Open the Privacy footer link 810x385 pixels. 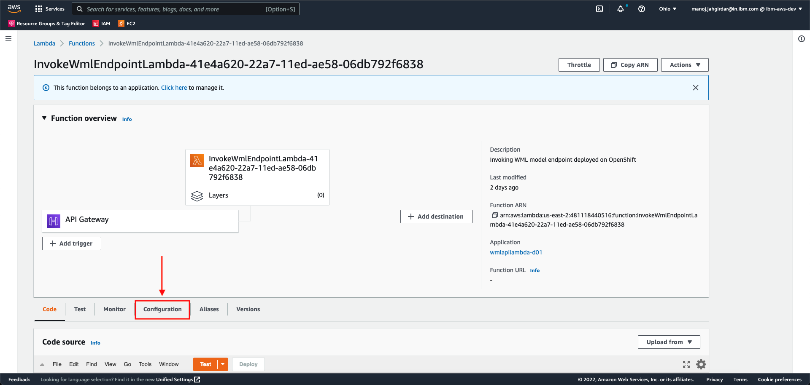pyautogui.click(x=715, y=380)
